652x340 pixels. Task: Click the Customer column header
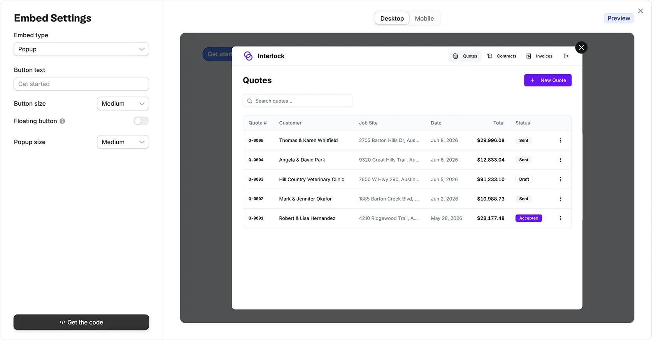[x=290, y=123]
